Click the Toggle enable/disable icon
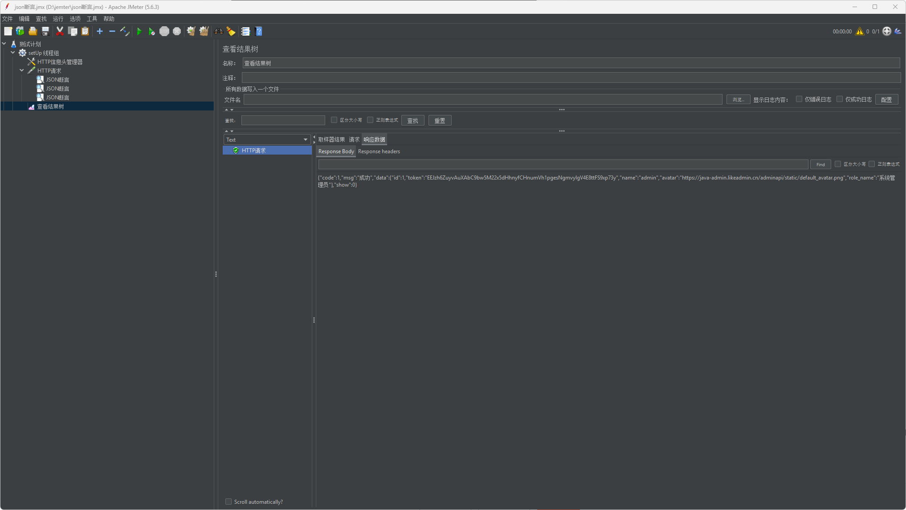 point(125,31)
